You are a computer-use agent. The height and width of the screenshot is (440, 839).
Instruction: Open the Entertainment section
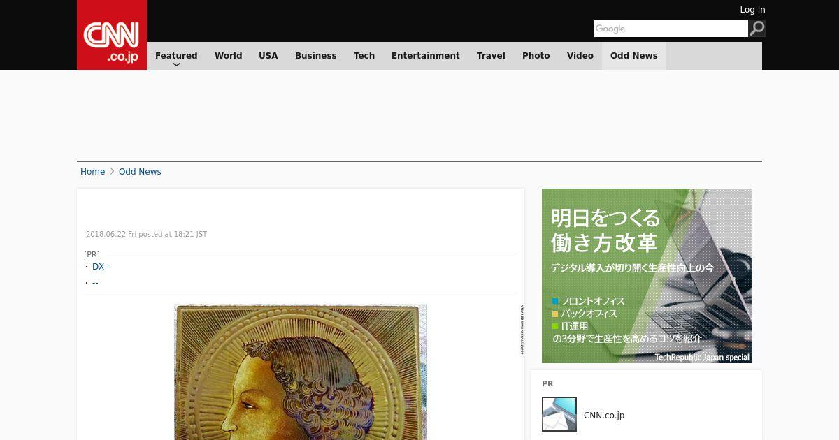(x=426, y=56)
